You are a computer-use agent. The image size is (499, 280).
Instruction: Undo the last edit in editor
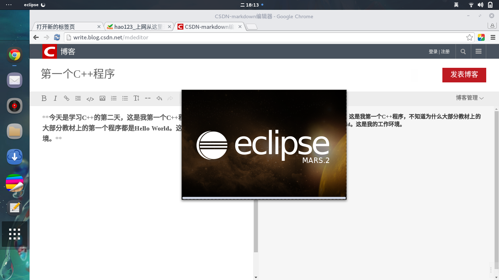(159, 98)
